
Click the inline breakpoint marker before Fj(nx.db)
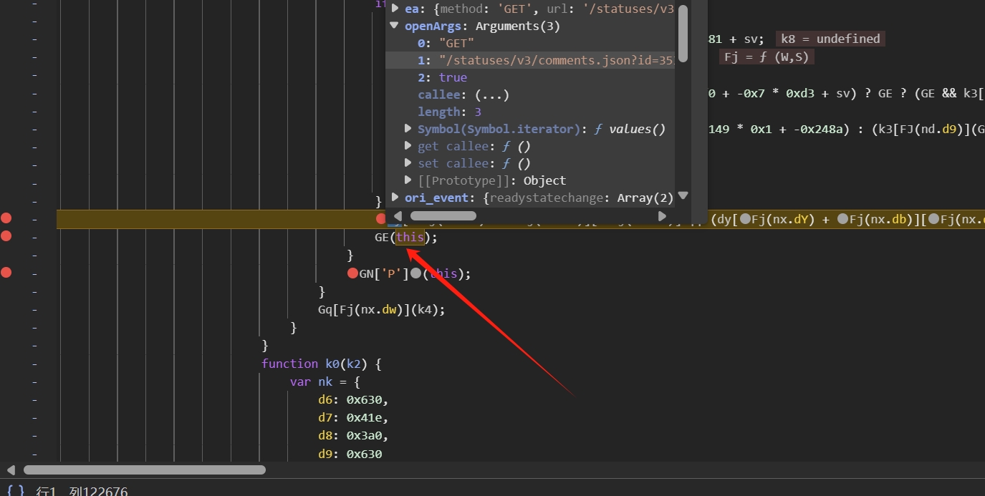pyautogui.click(x=842, y=220)
